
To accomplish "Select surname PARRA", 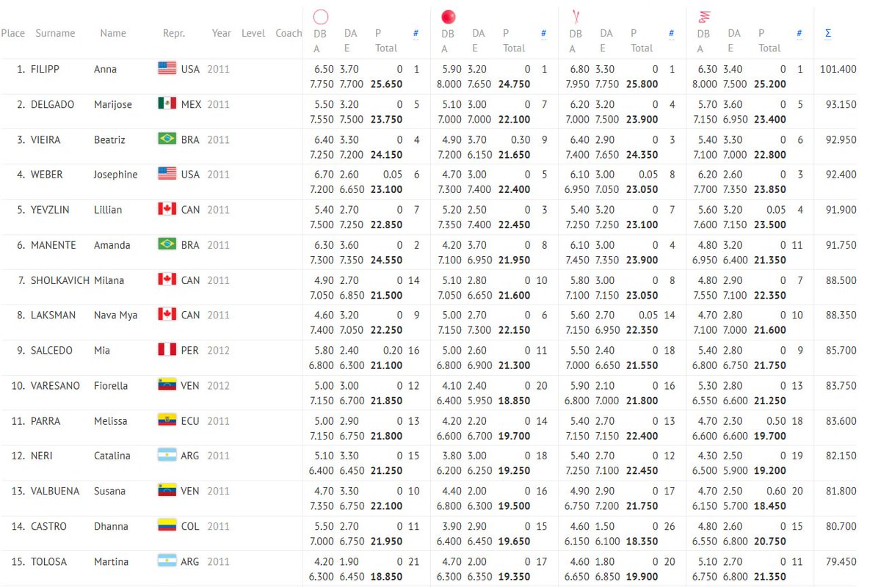I will (x=46, y=420).
